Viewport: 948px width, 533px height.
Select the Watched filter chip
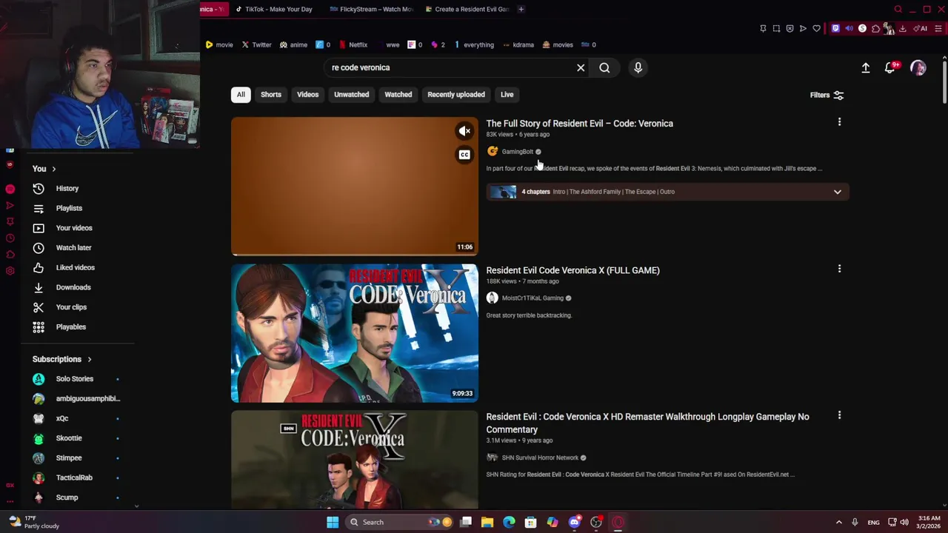[x=398, y=94]
